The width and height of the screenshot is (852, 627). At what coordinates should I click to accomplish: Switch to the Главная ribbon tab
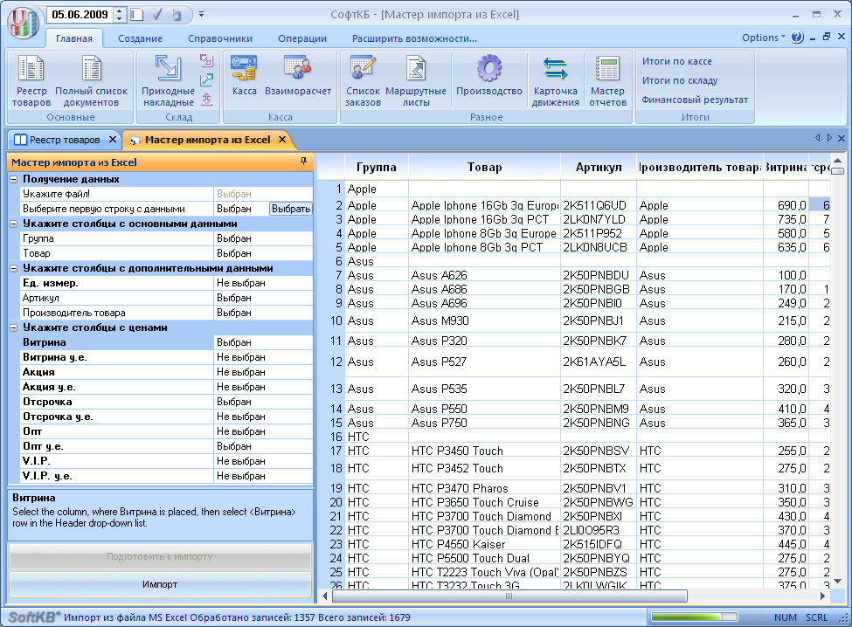coord(74,38)
